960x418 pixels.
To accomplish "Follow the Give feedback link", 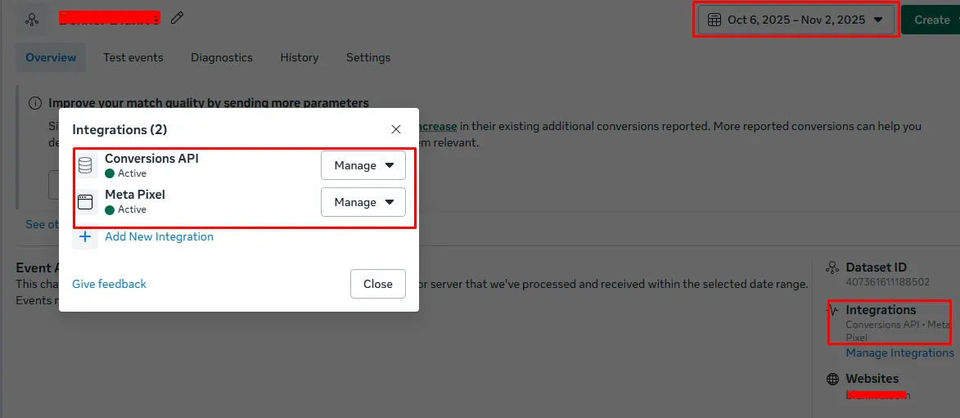I will [109, 284].
